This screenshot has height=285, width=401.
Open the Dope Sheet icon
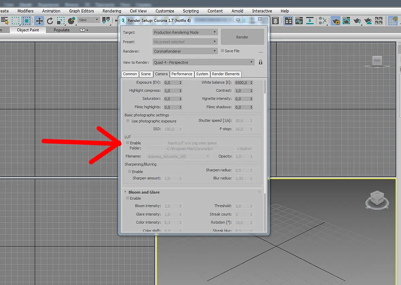(x=310, y=21)
